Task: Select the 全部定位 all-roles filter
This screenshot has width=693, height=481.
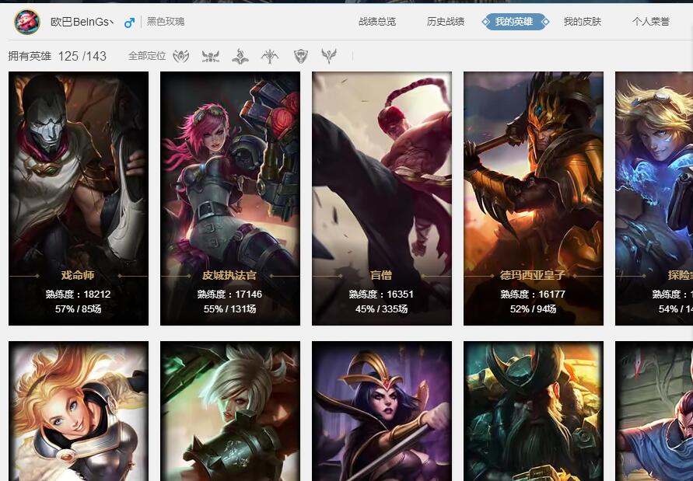Action: point(147,56)
